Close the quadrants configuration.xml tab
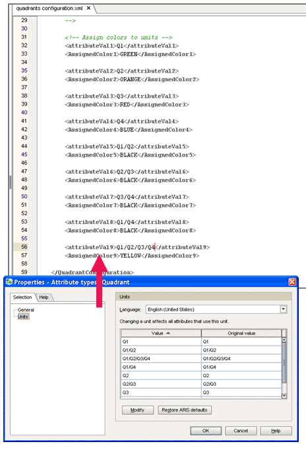306x450 pixels. (x=88, y=8)
